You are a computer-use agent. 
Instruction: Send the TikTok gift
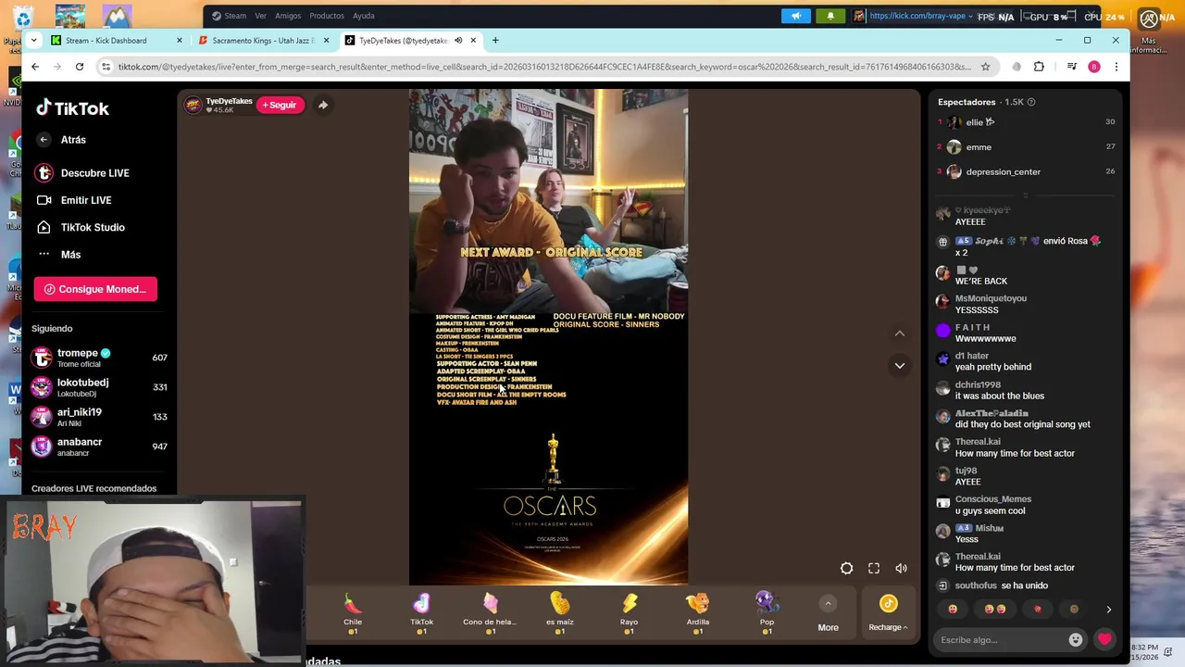(421, 614)
